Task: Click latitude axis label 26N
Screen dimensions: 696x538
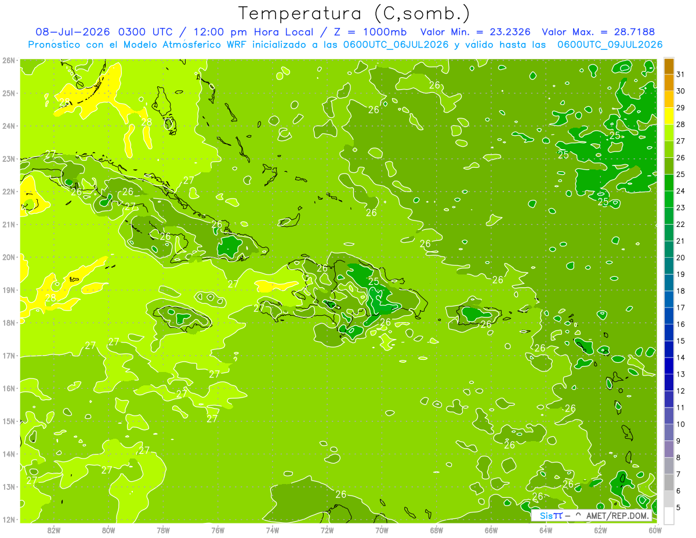Action: tap(9, 60)
